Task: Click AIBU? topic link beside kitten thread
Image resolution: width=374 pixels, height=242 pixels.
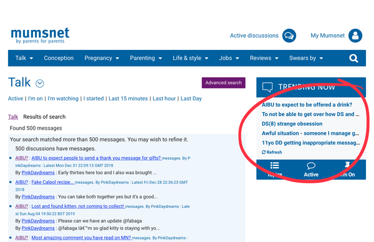Action: pos(21,206)
